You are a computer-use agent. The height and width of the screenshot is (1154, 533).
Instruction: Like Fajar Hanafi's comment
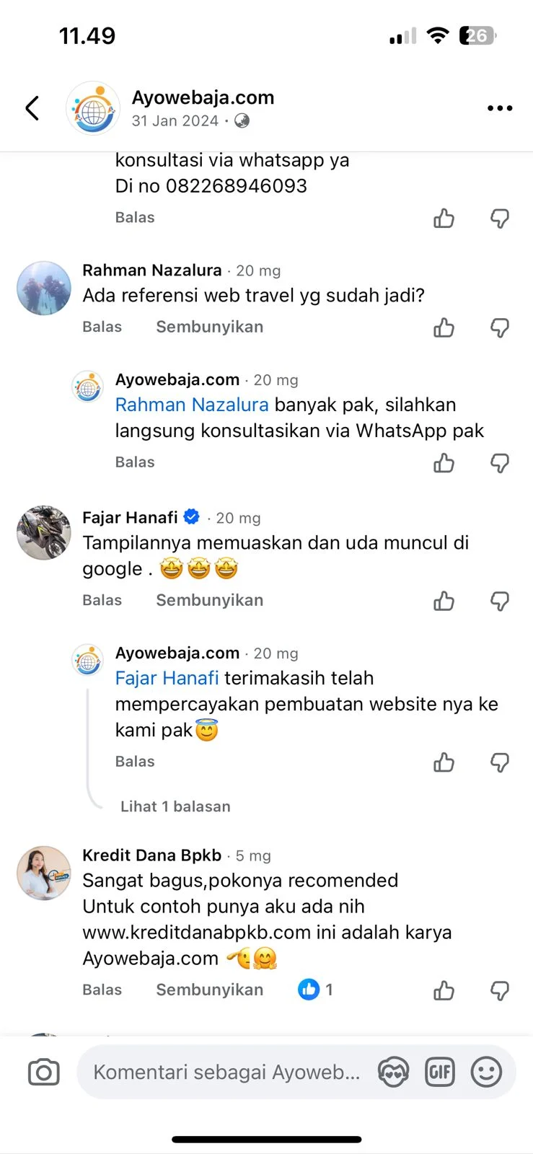[444, 602]
